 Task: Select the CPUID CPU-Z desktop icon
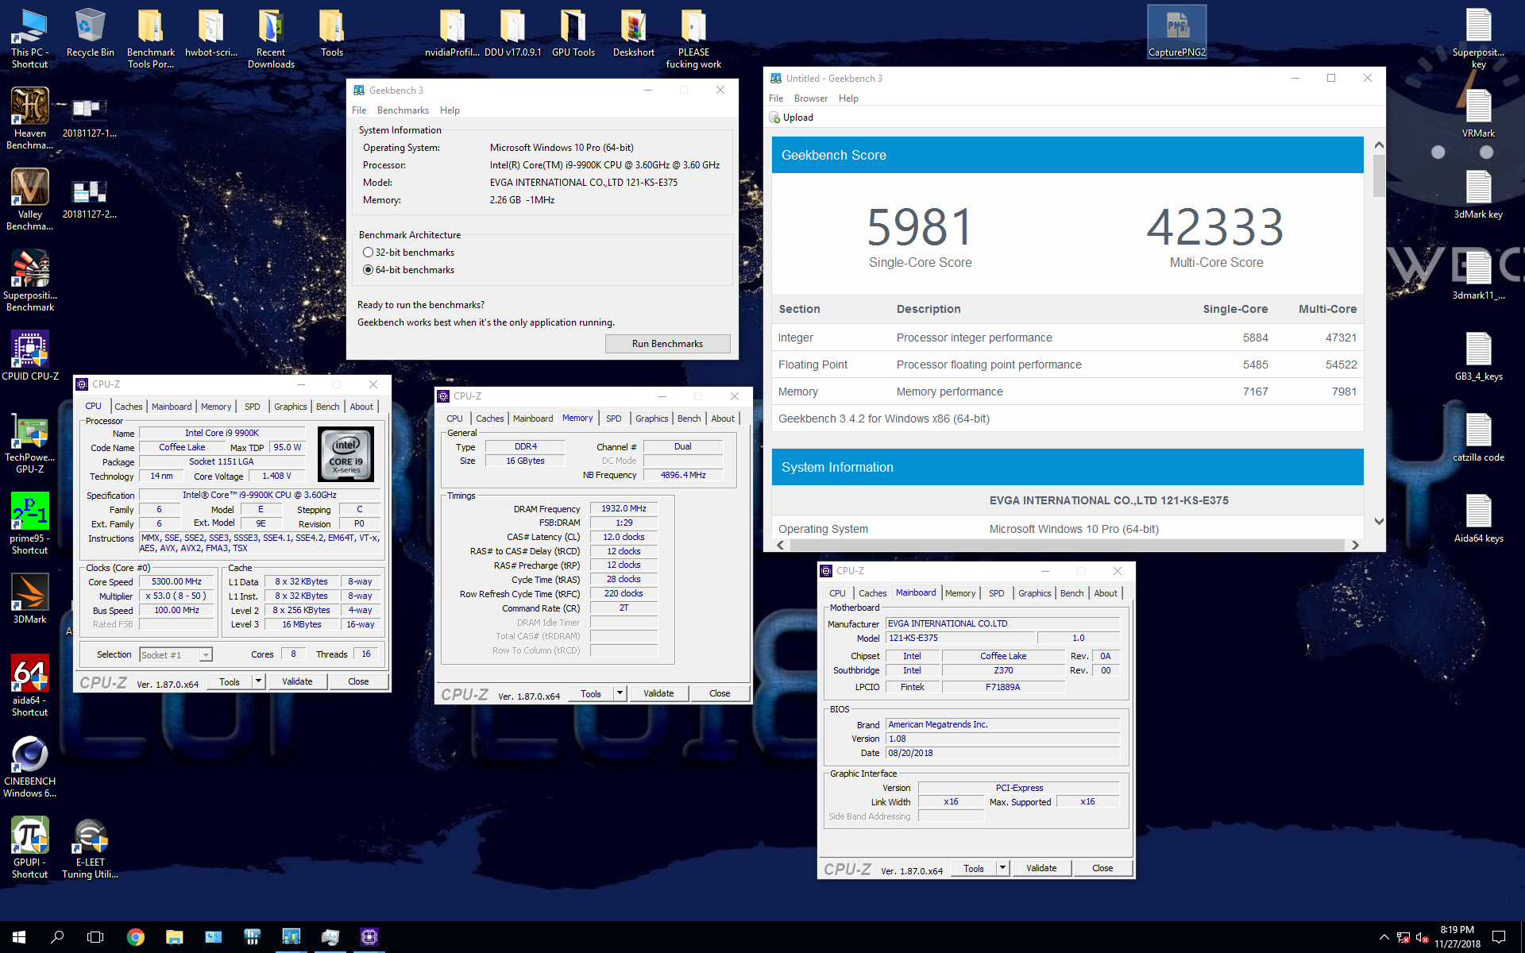[x=30, y=355]
